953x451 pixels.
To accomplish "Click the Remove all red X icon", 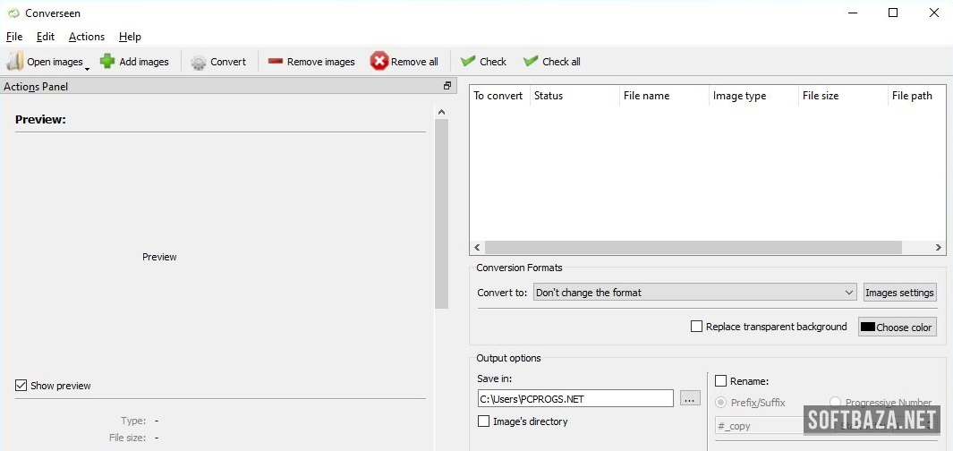I will [379, 62].
